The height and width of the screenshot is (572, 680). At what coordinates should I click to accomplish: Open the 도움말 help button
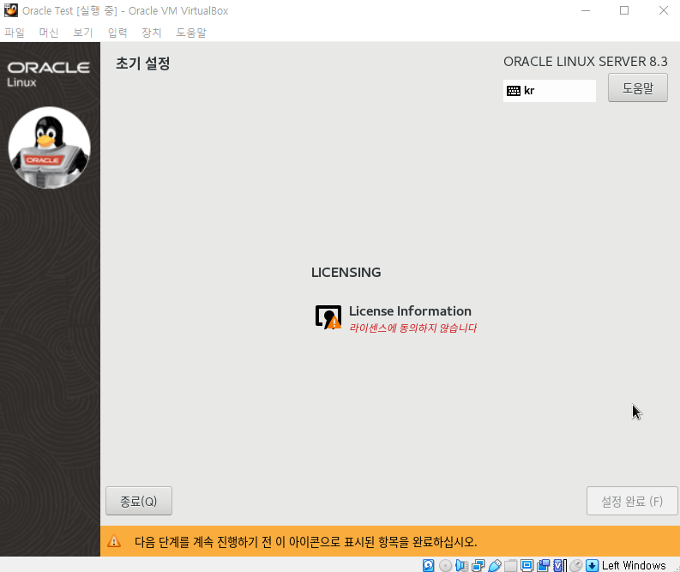637,87
